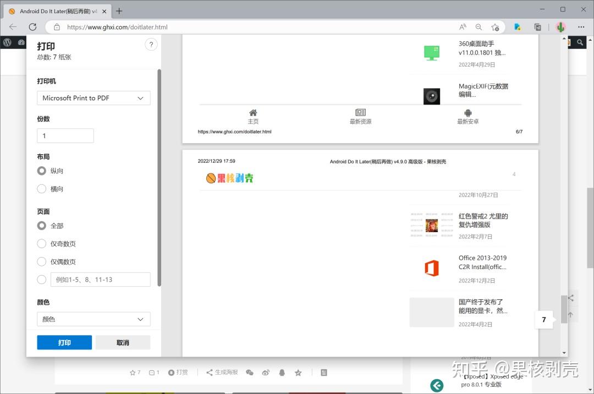594x394 pixels.
Task: Click the WeChat share icon
Action: pos(250,373)
